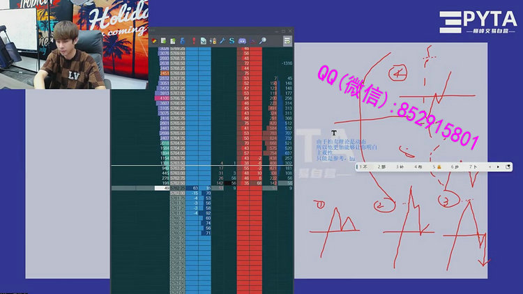Click the chart document icon in toolbar

(x=203, y=41)
